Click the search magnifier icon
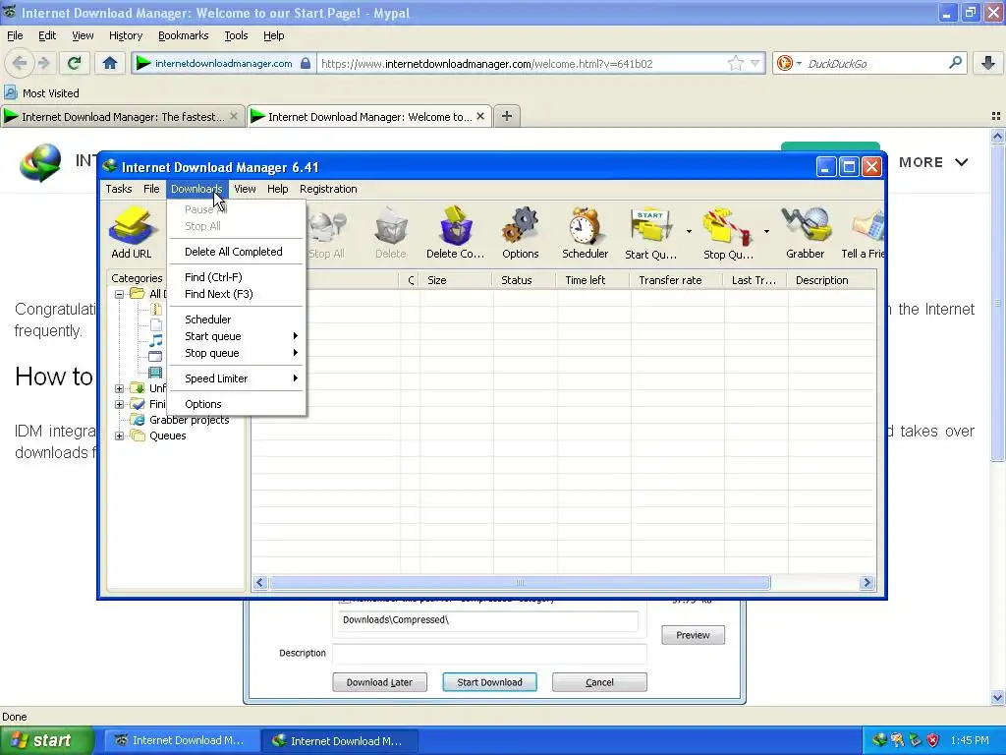 pos(955,63)
